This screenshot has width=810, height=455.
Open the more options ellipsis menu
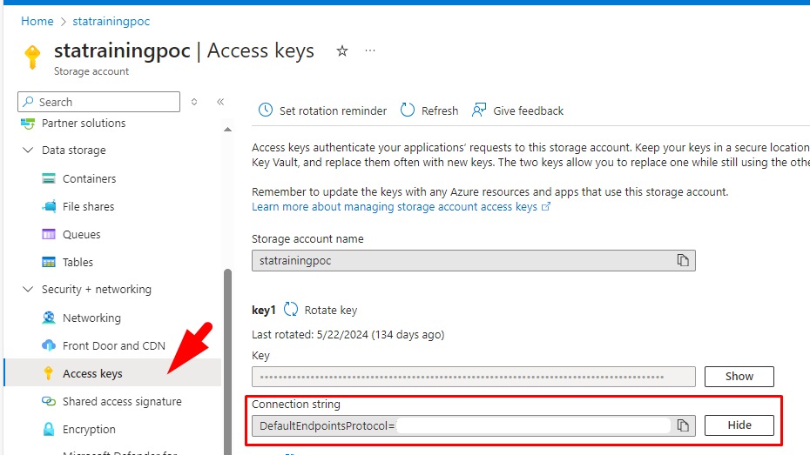(370, 50)
